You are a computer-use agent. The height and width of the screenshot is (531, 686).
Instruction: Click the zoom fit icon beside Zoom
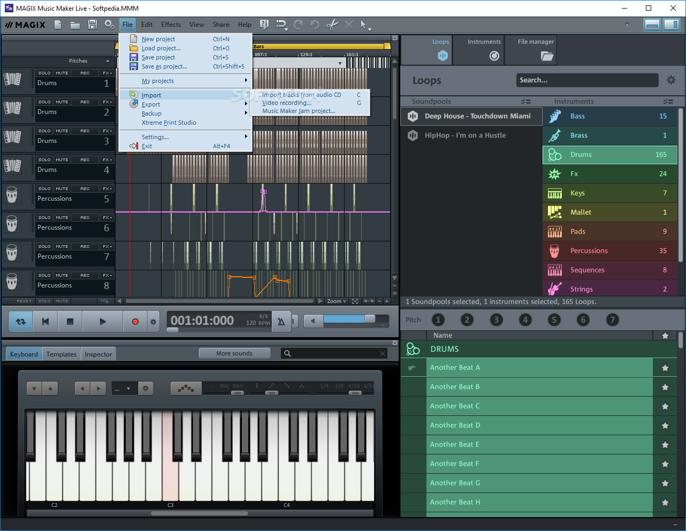pos(355,301)
